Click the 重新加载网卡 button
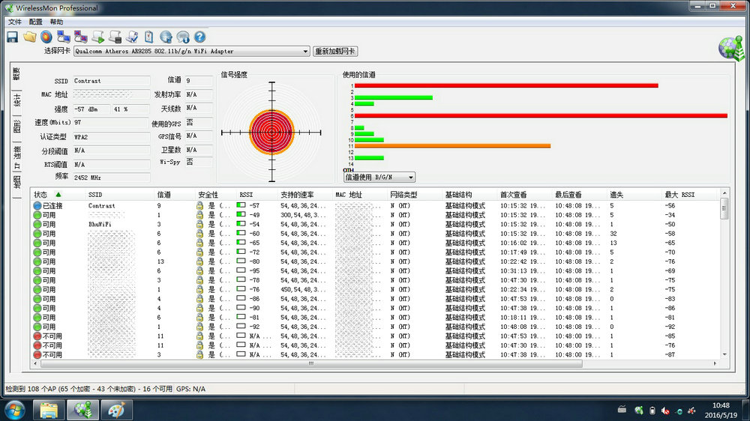The height and width of the screenshot is (421, 750). (335, 52)
